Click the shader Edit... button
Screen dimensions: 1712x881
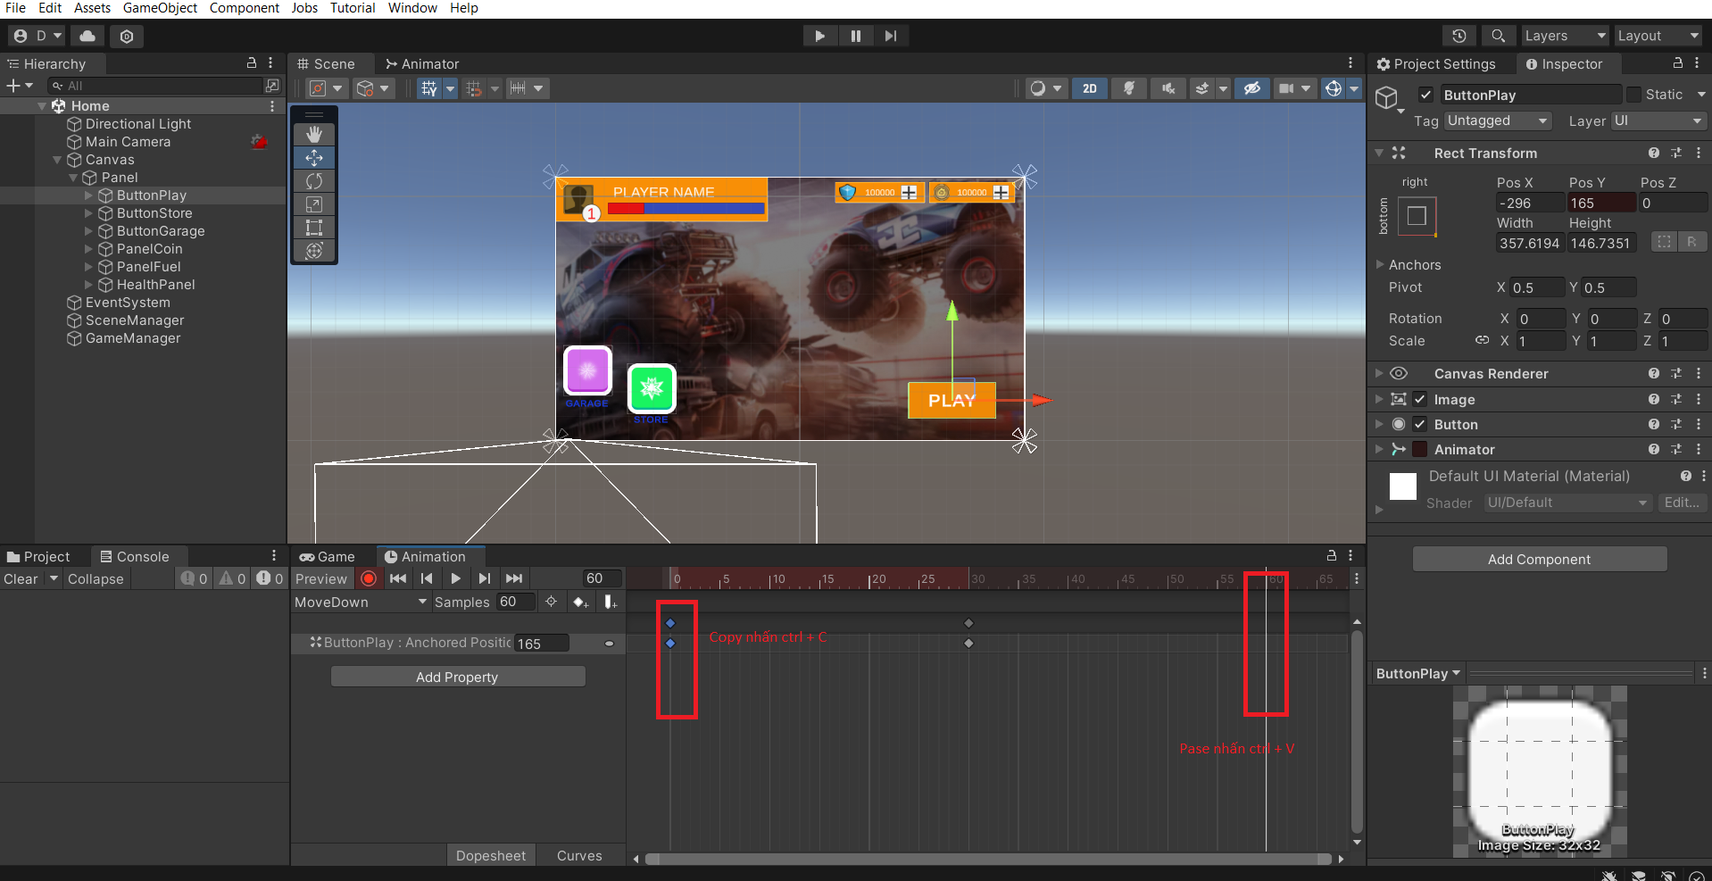click(1681, 503)
